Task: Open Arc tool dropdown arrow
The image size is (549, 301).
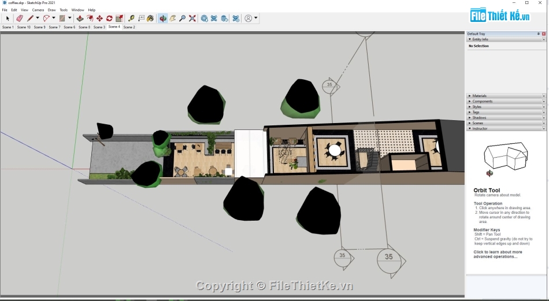Action: pos(54,18)
